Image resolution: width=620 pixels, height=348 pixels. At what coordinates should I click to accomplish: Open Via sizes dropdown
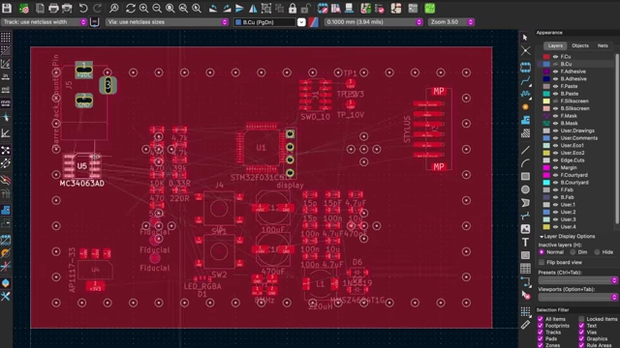(x=167, y=22)
